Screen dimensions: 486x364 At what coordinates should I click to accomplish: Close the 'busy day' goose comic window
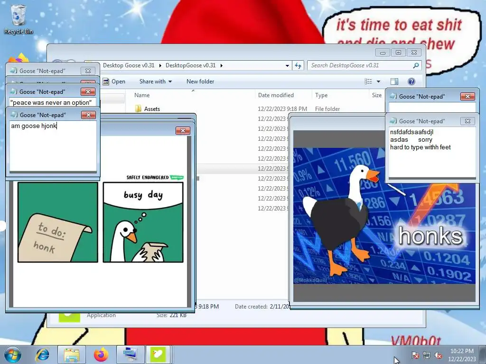coord(183,130)
